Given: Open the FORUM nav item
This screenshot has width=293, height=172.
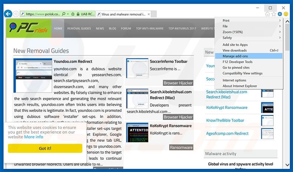Looking at the screenshot, I should 126,28.
